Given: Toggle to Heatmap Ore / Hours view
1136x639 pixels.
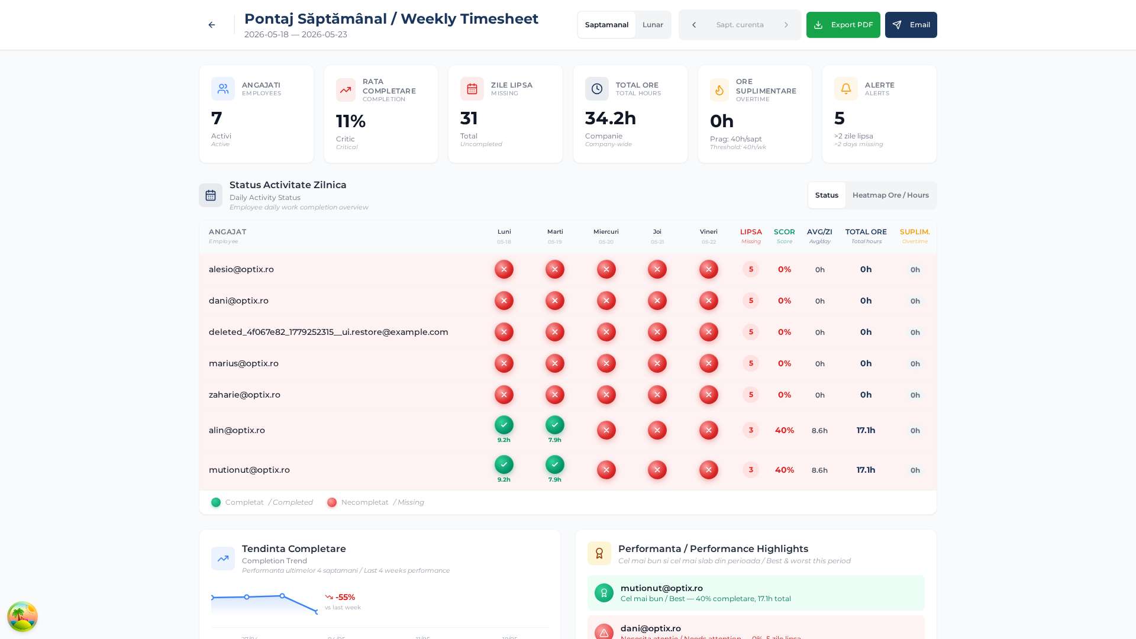Looking at the screenshot, I should click(x=890, y=195).
